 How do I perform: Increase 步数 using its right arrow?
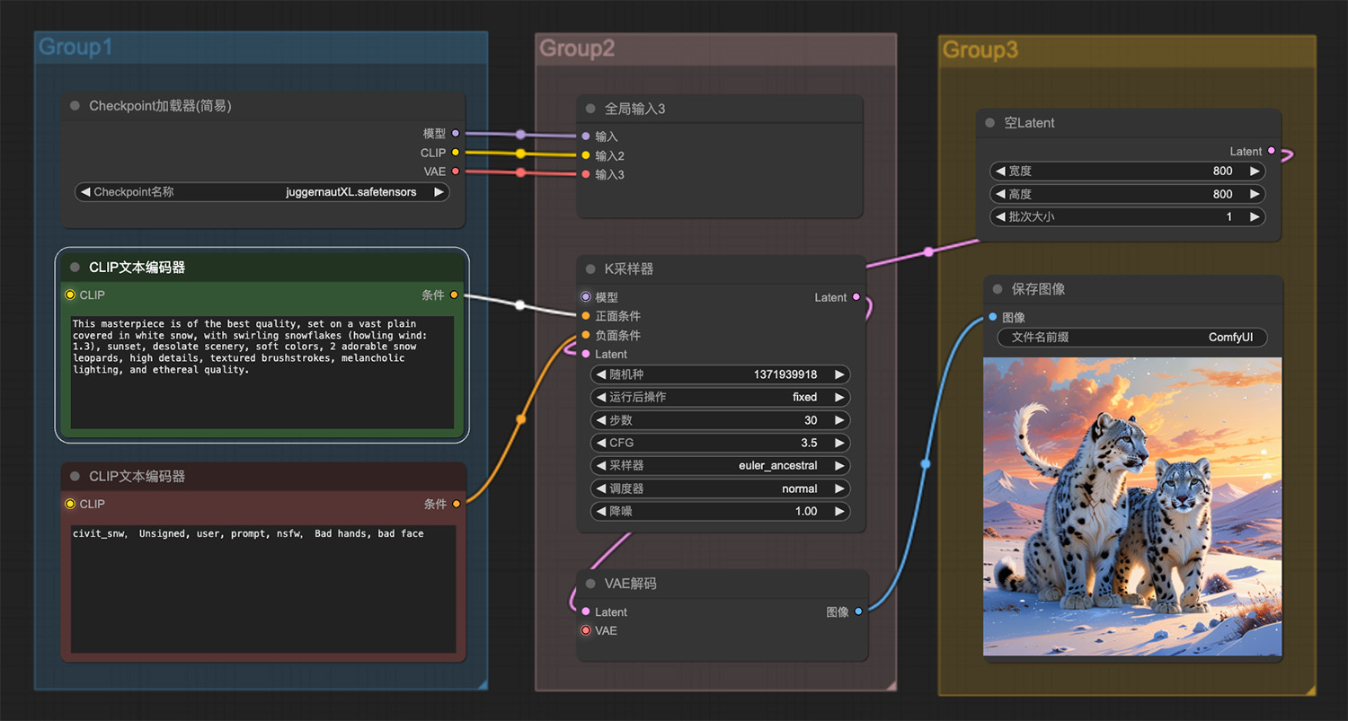(839, 420)
